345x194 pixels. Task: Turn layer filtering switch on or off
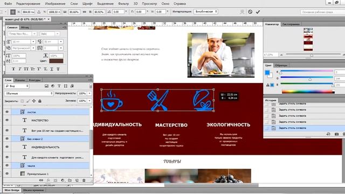click(x=91, y=86)
